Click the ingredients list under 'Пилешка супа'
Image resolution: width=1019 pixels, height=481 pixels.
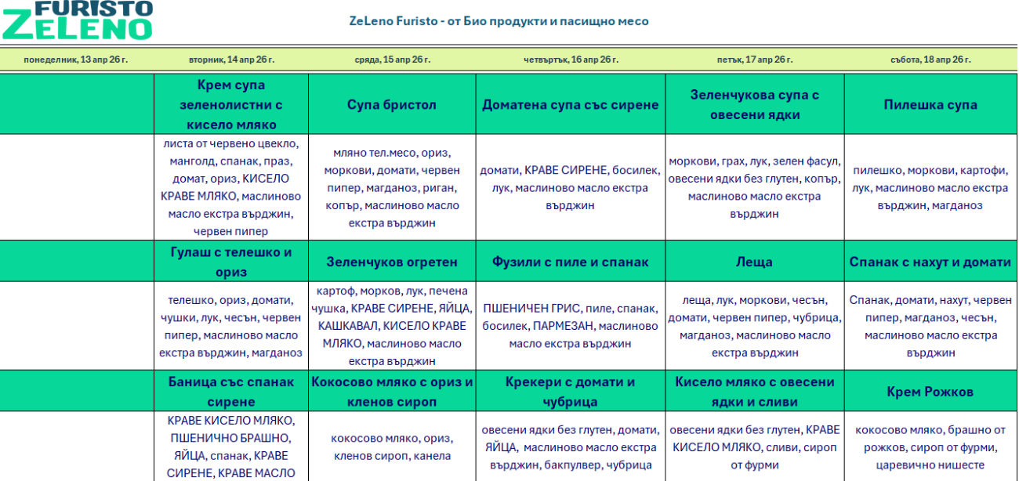pos(930,187)
